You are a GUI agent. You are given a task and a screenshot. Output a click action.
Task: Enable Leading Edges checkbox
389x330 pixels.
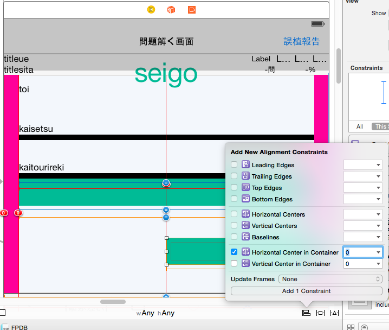(x=234, y=164)
